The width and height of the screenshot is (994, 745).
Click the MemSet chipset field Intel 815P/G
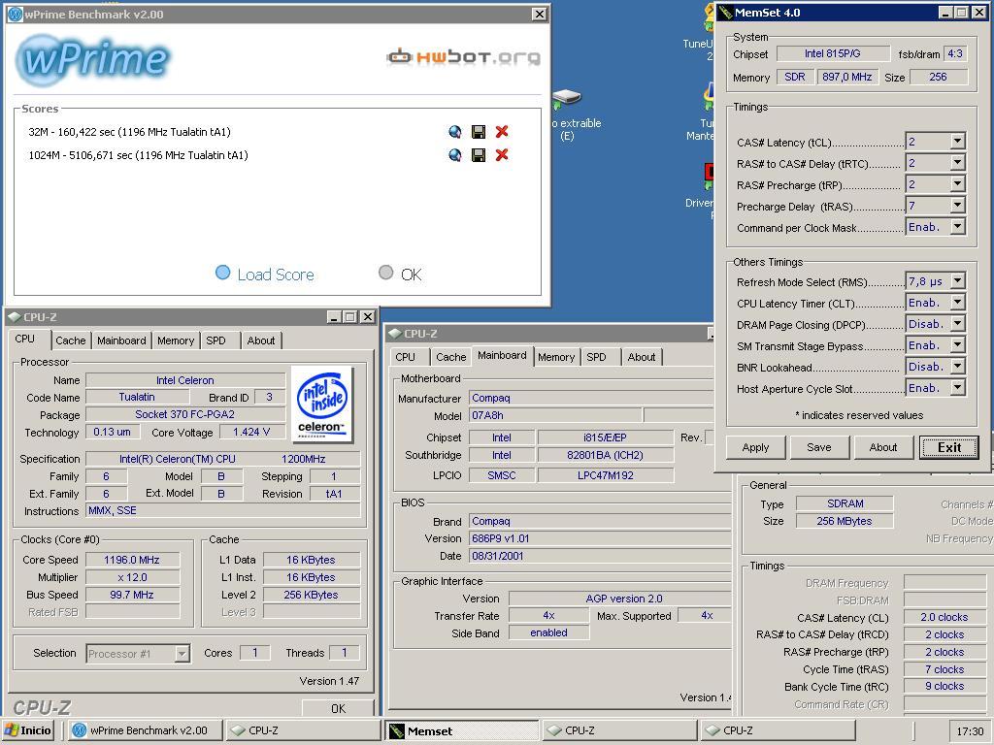point(832,54)
